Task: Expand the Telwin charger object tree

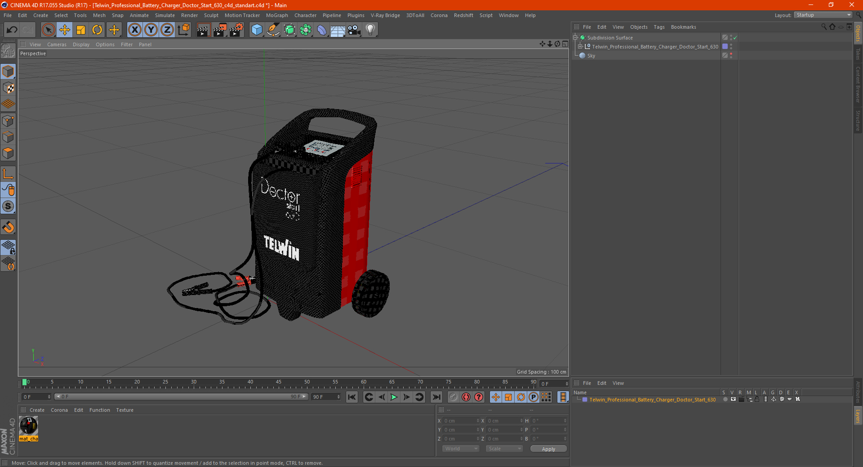Action: (x=580, y=47)
